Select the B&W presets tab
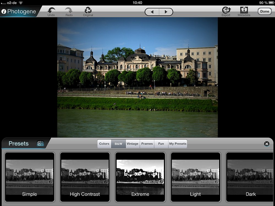 (119, 144)
